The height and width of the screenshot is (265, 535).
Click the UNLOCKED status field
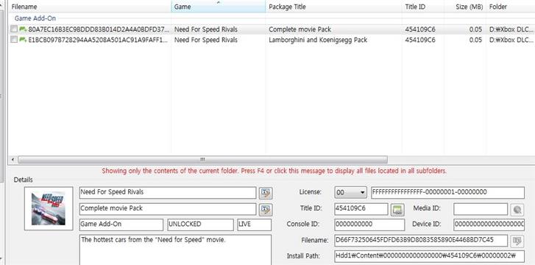(x=201, y=225)
